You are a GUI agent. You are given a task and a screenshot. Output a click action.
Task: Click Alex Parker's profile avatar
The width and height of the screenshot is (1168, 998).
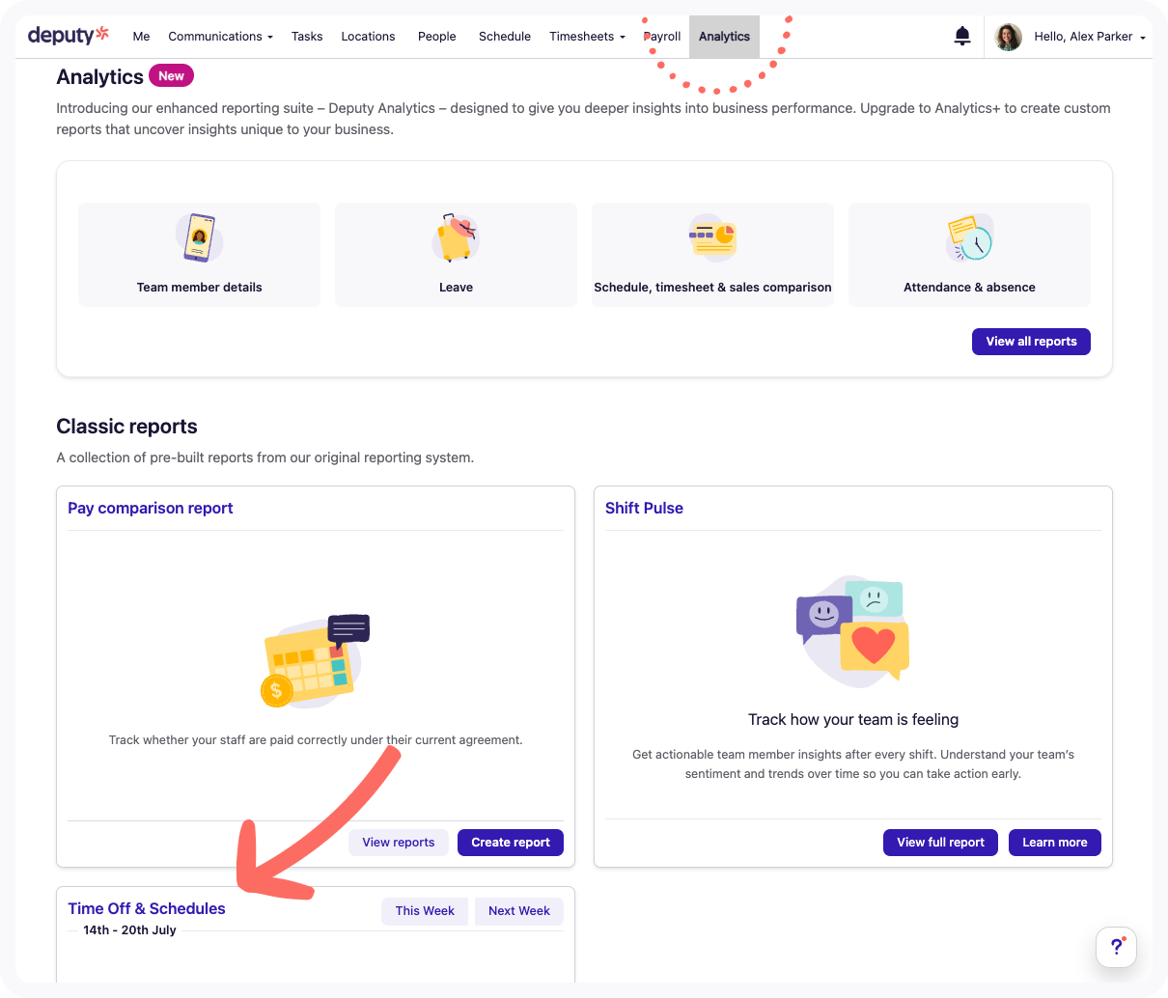1008,37
